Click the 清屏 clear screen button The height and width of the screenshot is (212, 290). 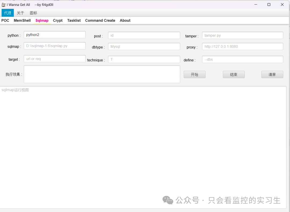[x=272, y=75]
